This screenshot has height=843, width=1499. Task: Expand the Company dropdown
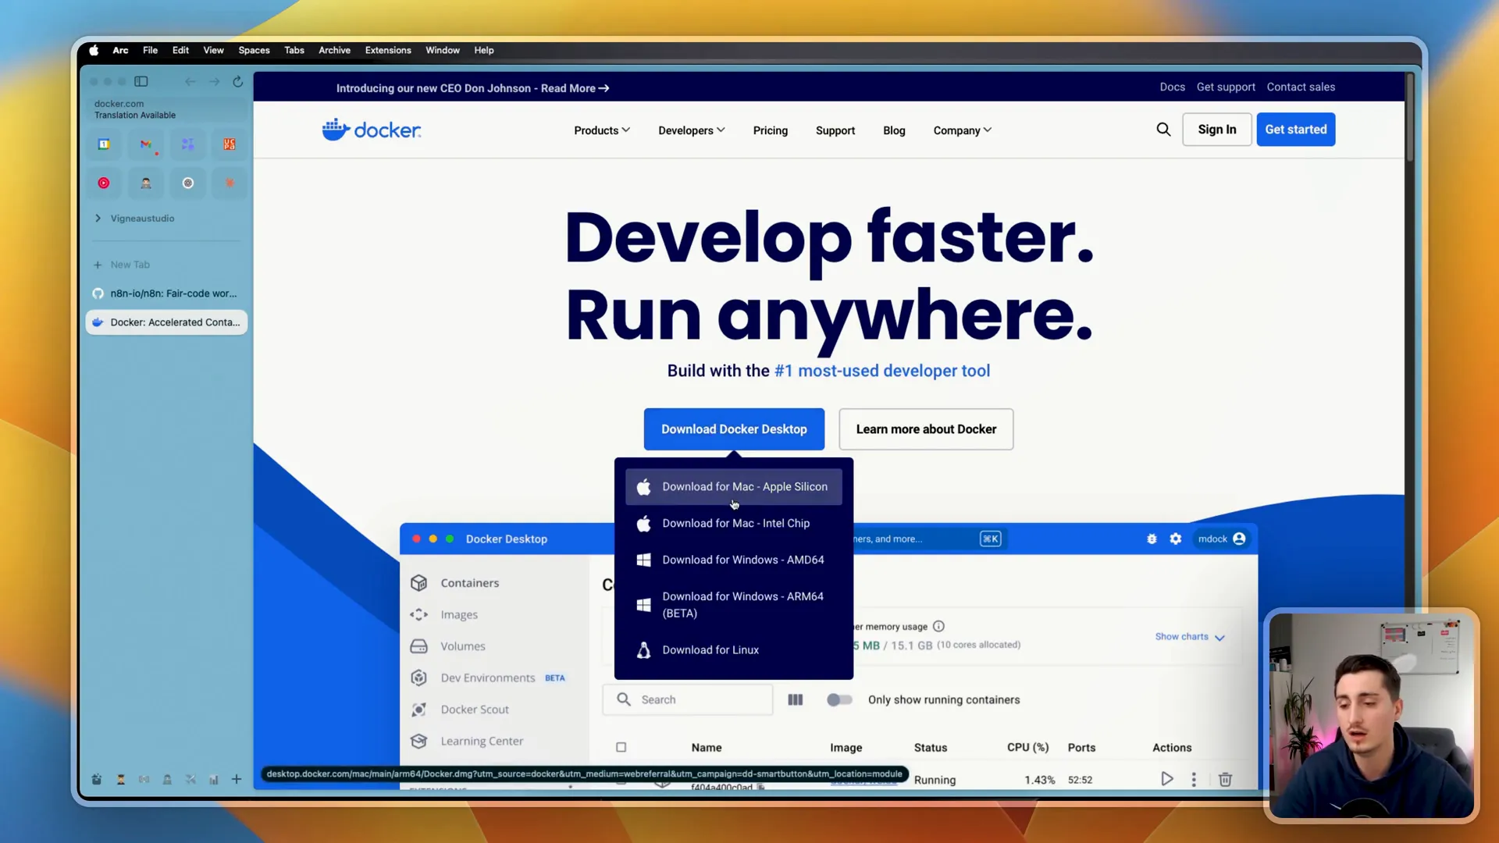click(x=963, y=130)
